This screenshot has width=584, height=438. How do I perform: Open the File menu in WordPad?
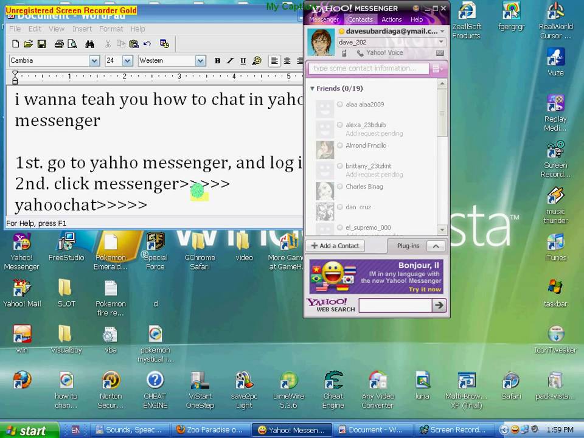15,29
